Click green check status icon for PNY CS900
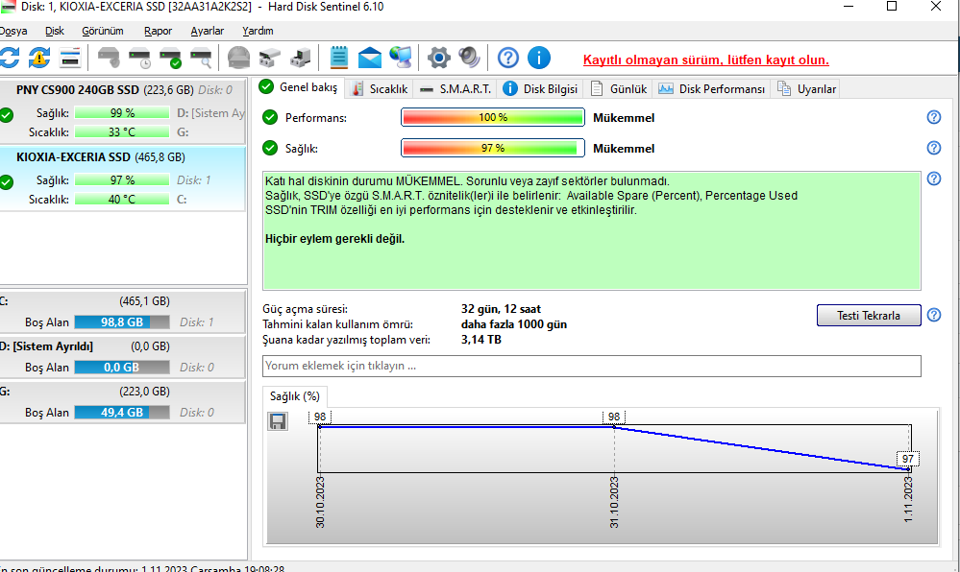 pos(6,115)
